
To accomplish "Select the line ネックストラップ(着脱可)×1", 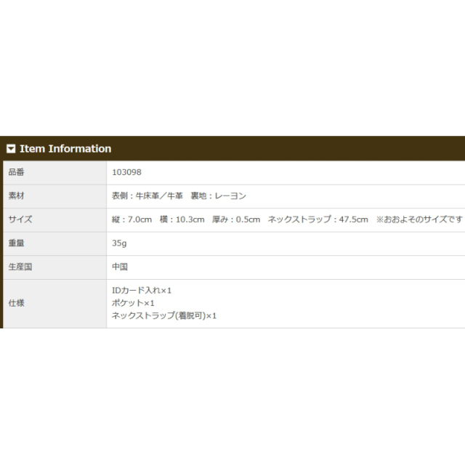I will pyautogui.click(x=164, y=315).
